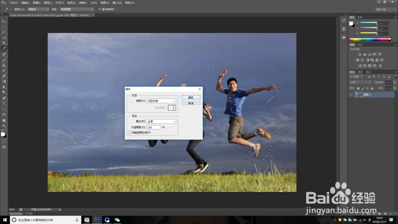
Task: Open the sample layers dropdown
Action: coord(77,10)
